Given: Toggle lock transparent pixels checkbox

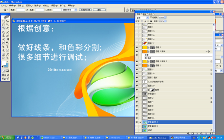Looking at the screenshot, I should (x=142, y=21).
